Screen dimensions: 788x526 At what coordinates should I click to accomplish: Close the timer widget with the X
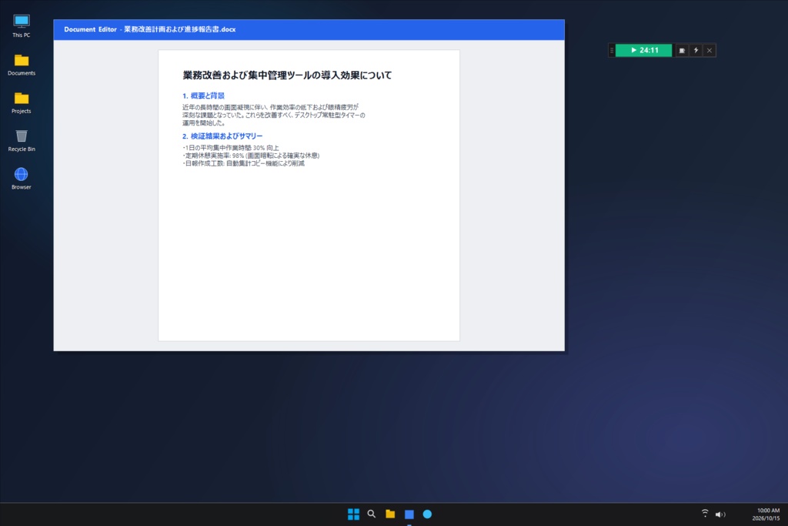point(710,50)
